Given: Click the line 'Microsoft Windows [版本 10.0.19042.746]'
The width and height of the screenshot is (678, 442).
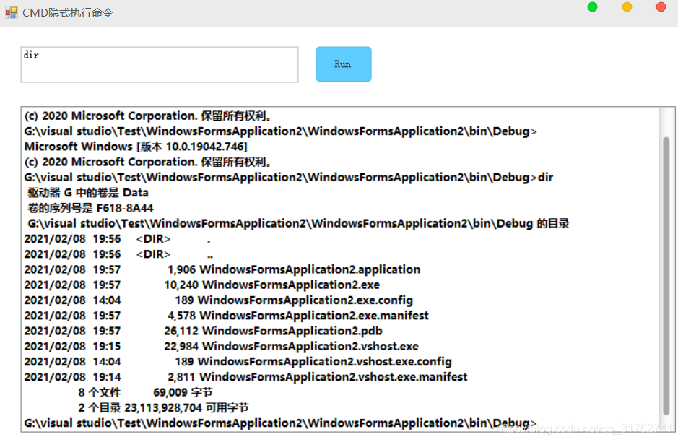Looking at the screenshot, I should pos(136,147).
